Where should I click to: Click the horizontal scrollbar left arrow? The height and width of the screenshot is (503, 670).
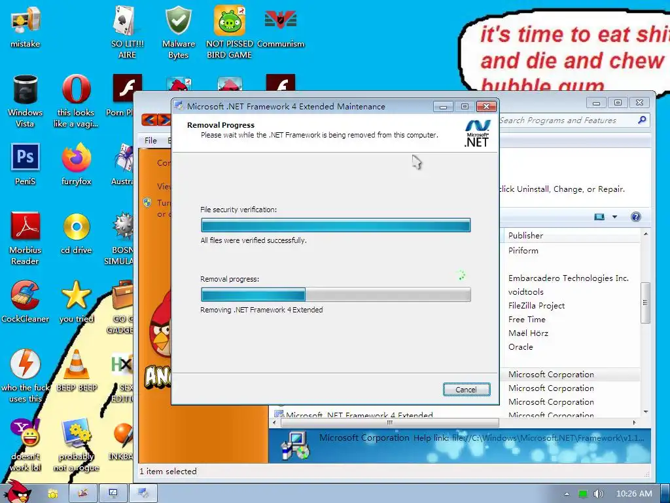274,422
